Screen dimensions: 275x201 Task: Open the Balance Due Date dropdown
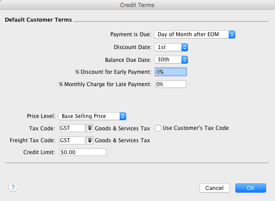coord(171,59)
